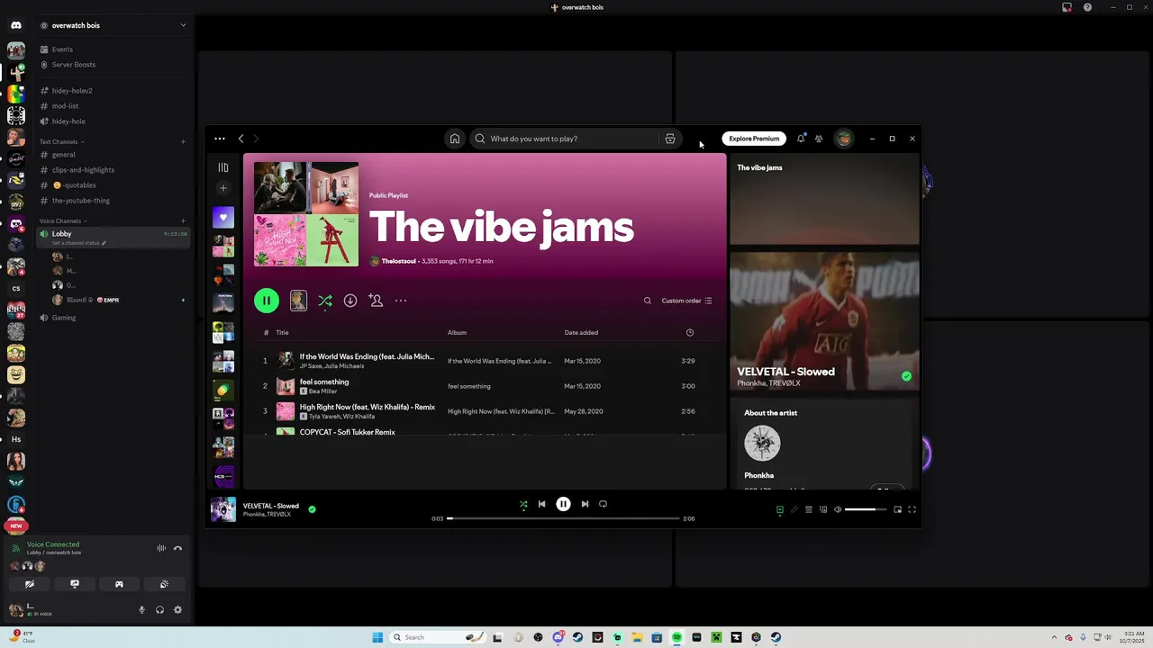
Task: Pause playback in the bottom player bar
Action: click(x=563, y=504)
